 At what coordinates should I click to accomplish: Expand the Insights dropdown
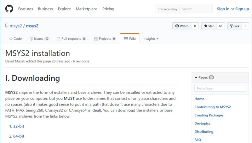(x=151, y=38)
